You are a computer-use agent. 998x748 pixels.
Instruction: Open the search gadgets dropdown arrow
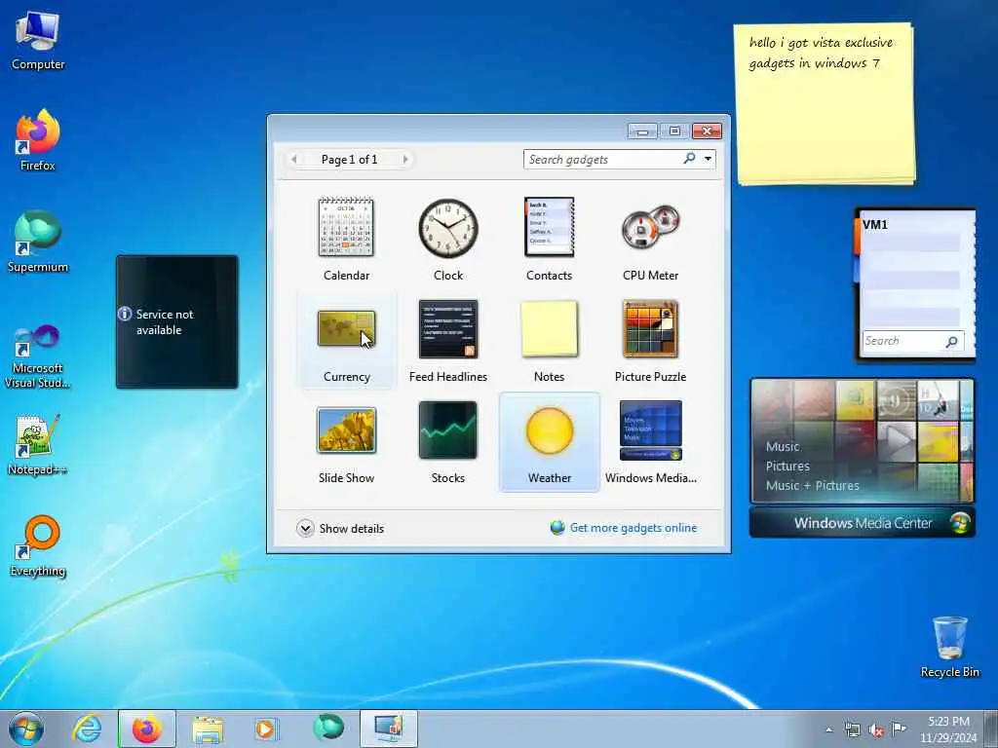(708, 159)
